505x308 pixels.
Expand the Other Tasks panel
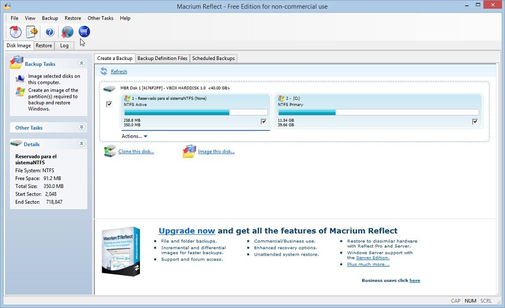[x=81, y=127]
